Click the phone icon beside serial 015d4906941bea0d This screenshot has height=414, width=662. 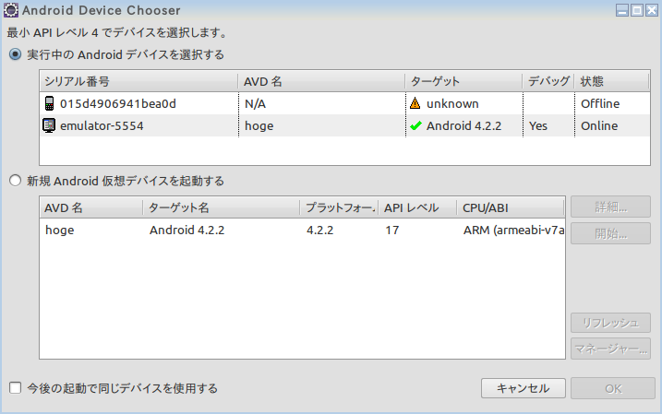pos(50,103)
